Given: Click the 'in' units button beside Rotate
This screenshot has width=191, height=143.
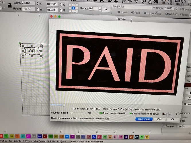Looking at the screenshot, I should [106, 9].
